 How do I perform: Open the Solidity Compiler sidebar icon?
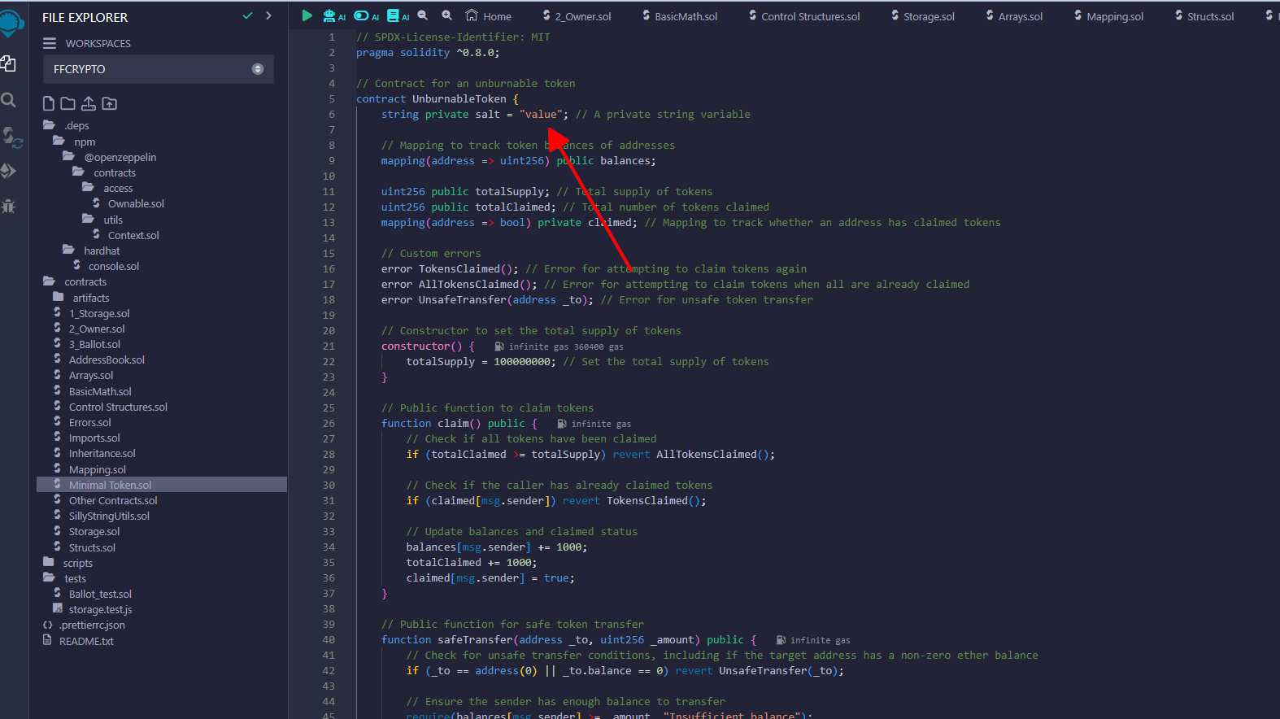point(11,137)
